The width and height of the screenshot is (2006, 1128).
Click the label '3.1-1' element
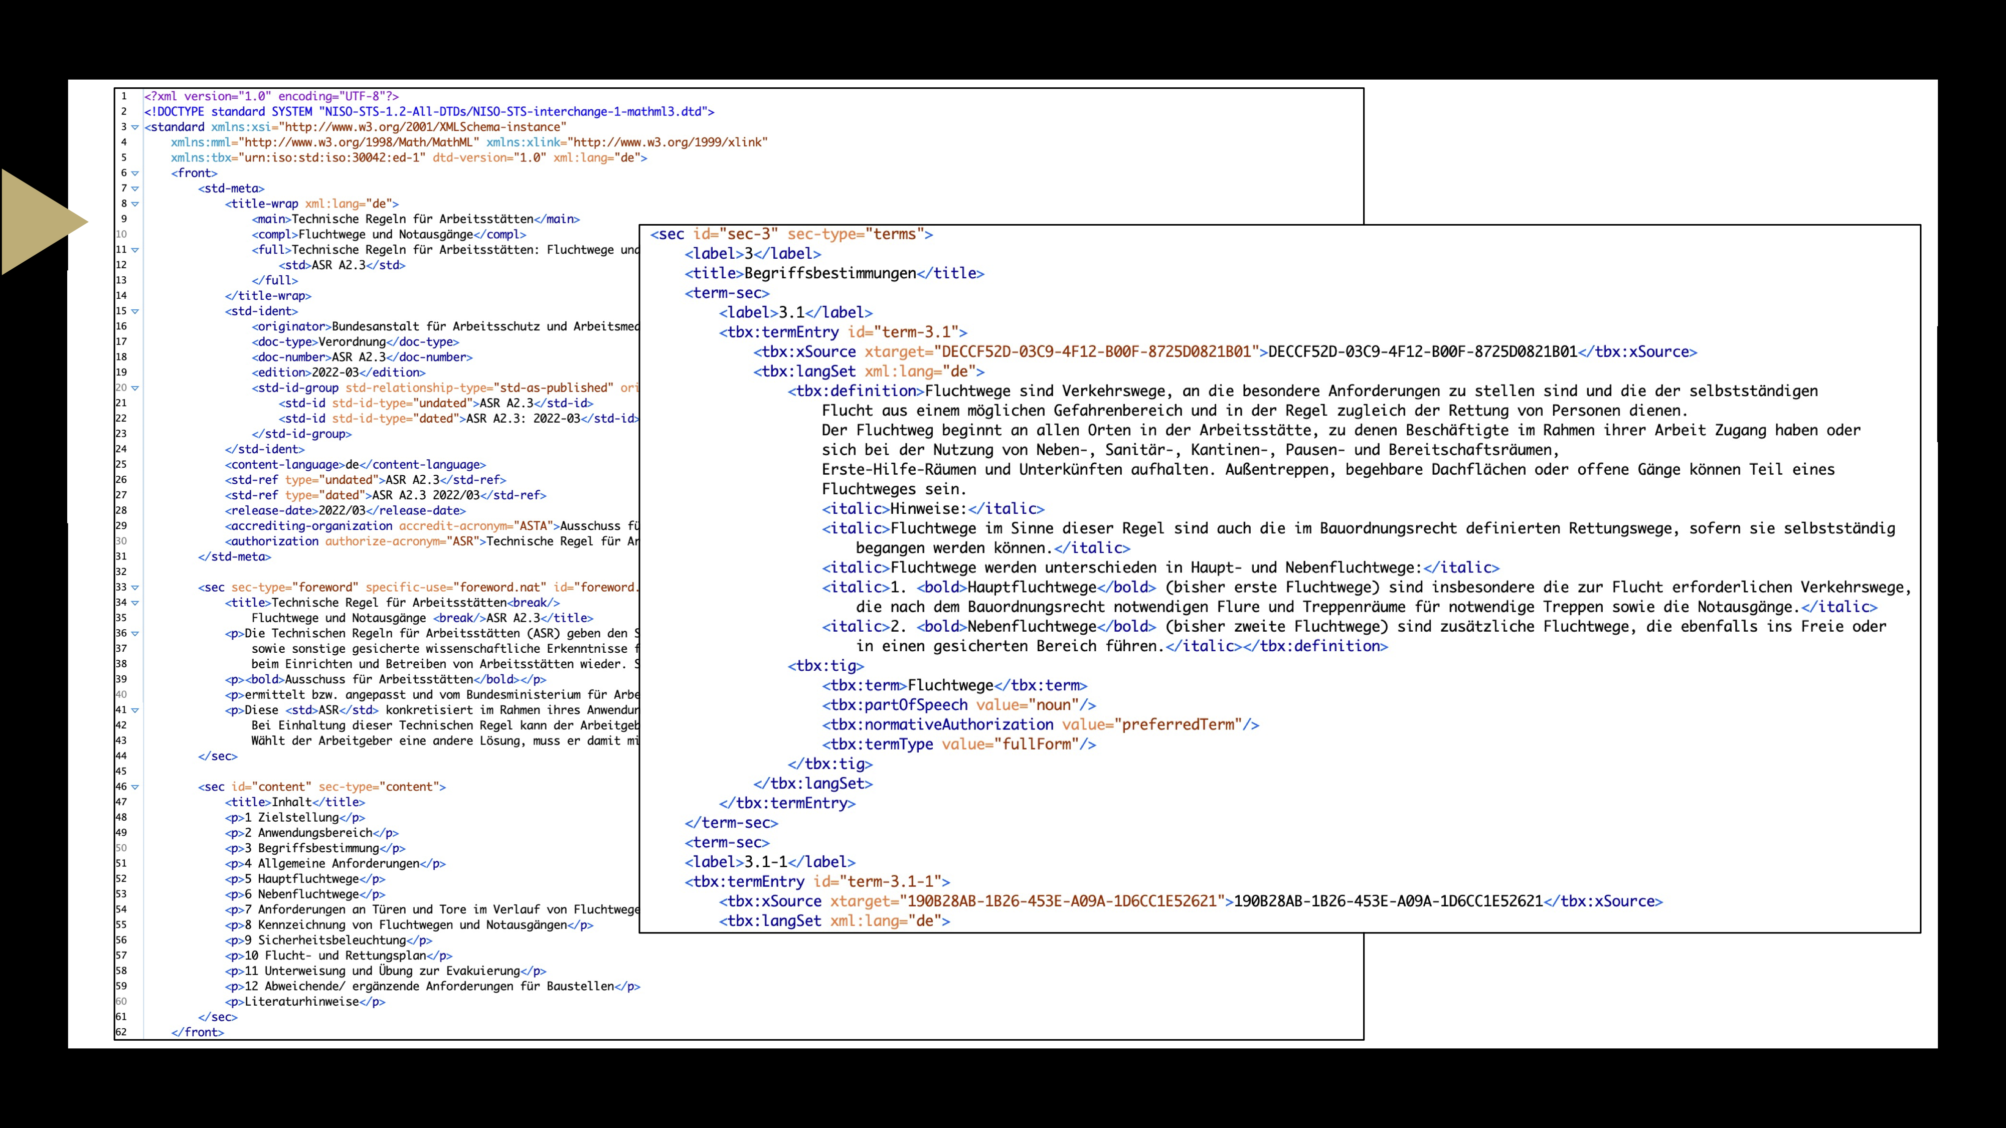(x=770, y=862)
